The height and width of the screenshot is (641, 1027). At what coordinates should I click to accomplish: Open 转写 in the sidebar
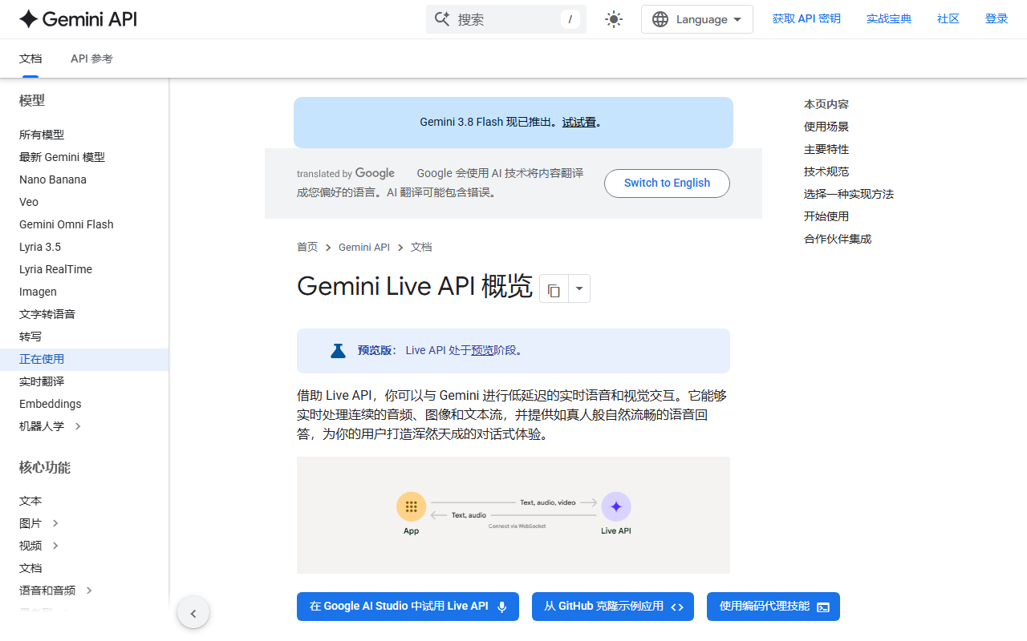pos(30,337)
